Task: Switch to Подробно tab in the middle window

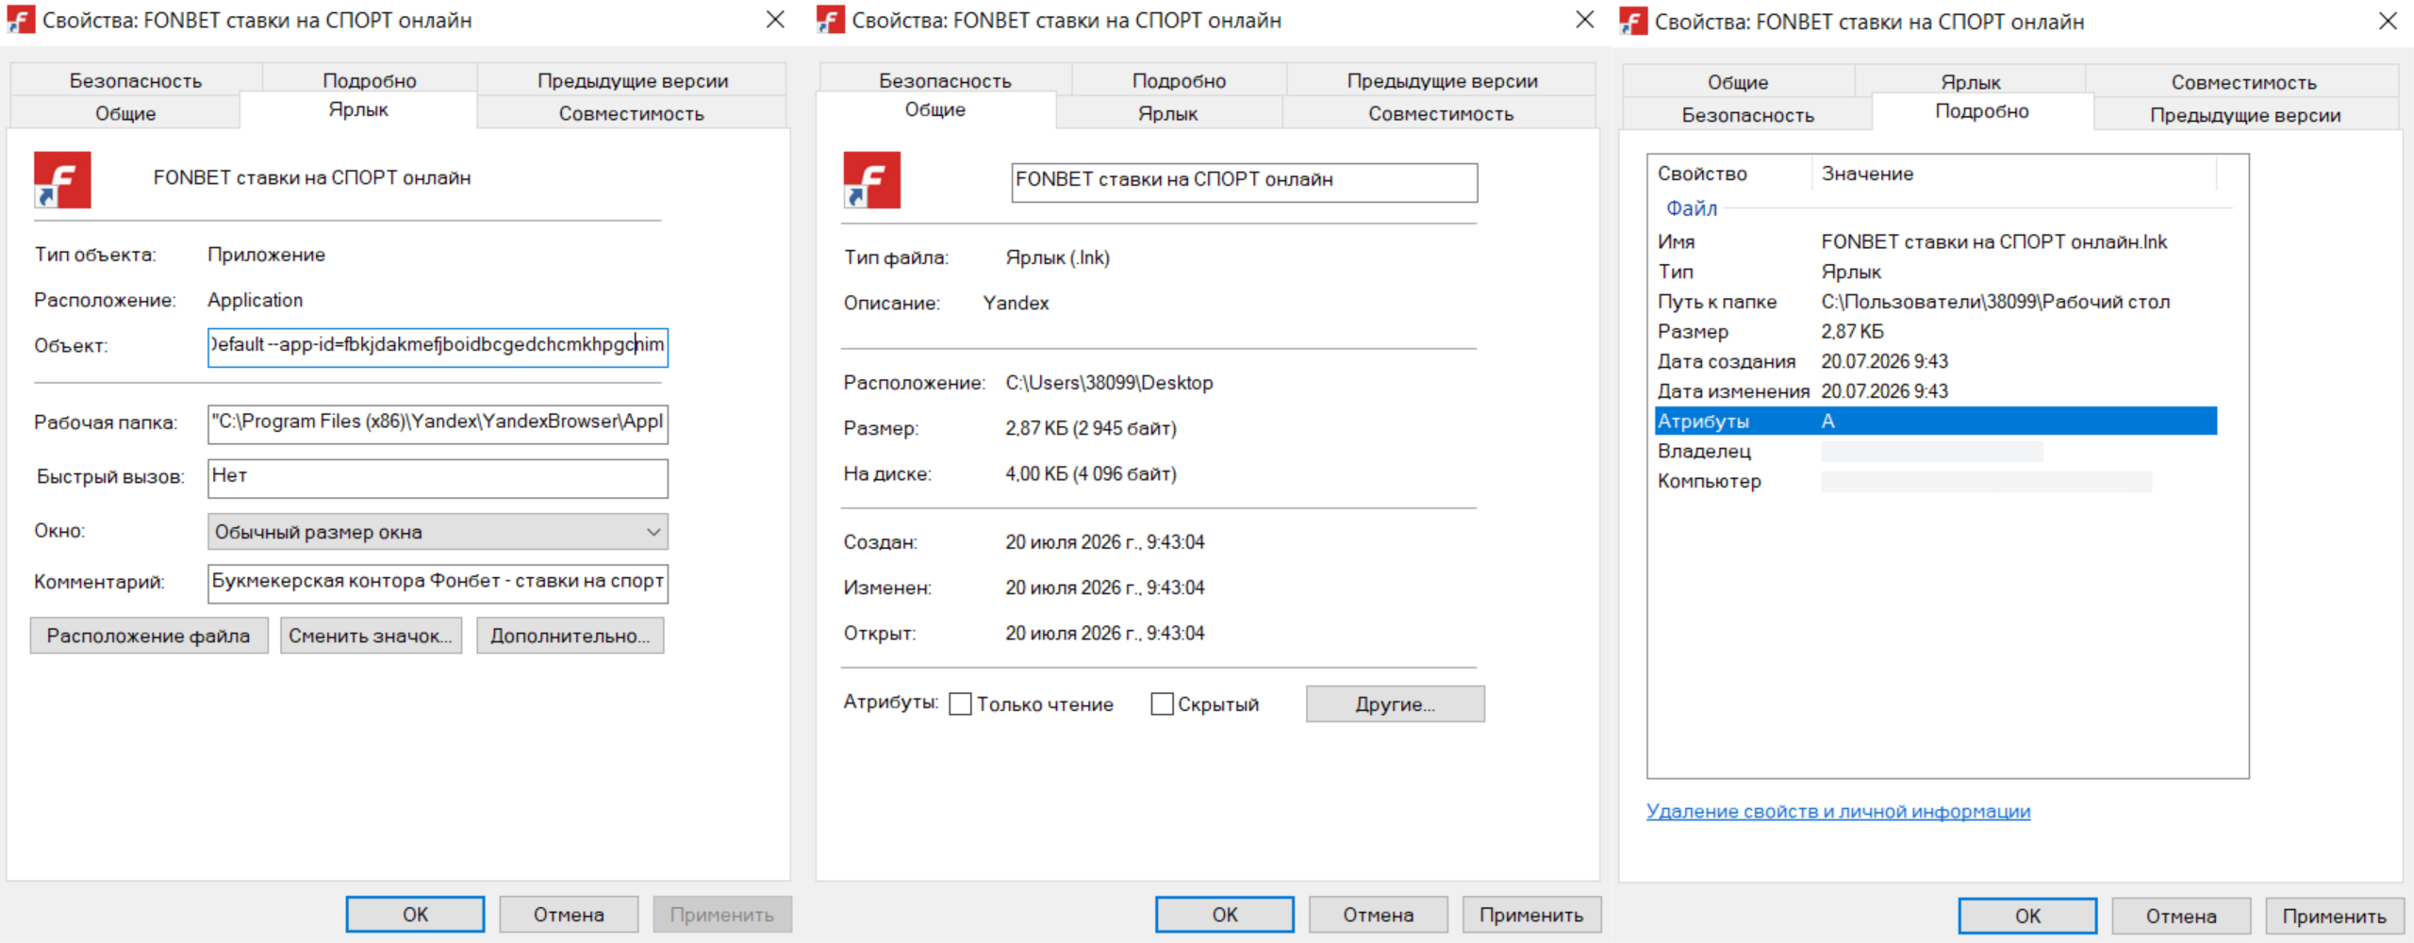Action: [1179, 80]
